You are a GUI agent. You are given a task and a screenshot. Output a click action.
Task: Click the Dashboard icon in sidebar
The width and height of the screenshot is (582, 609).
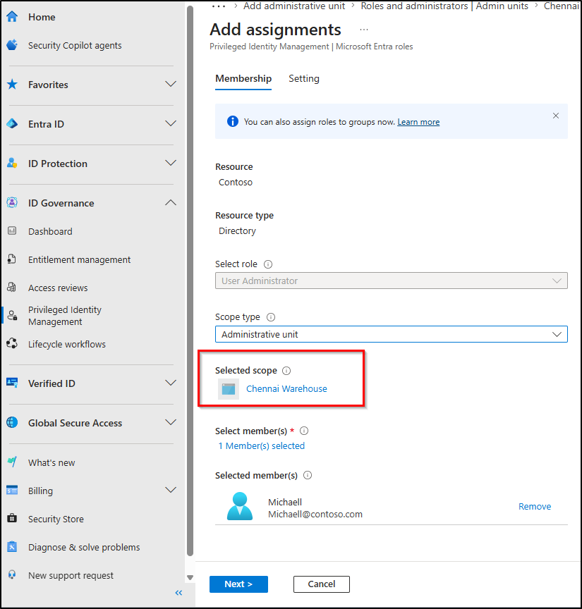point(12,231)
